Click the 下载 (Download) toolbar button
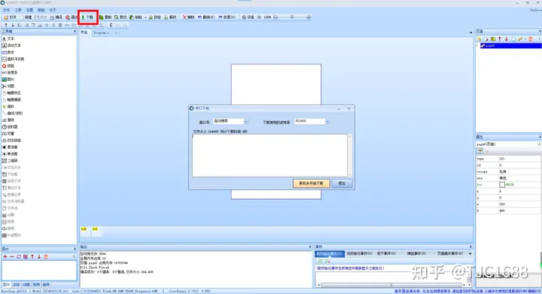The height and width of the screenshot is (294, 542). 87,17
